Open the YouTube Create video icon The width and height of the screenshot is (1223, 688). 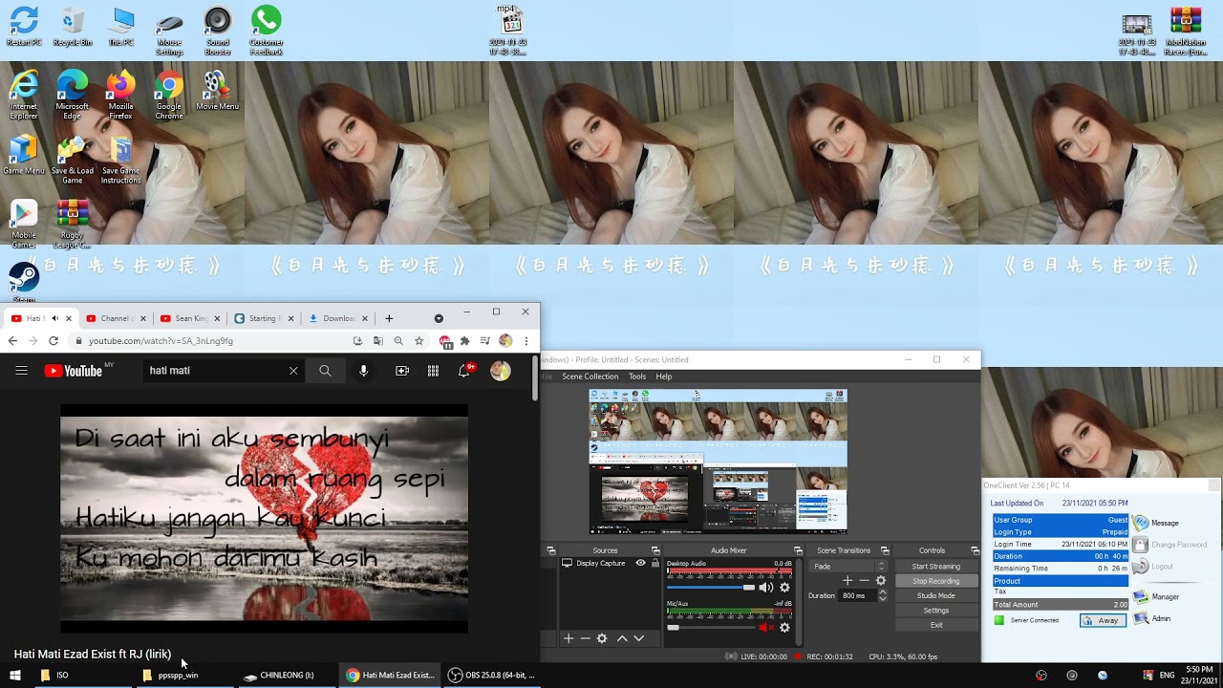pyautogui.click(x=402, y=371)
